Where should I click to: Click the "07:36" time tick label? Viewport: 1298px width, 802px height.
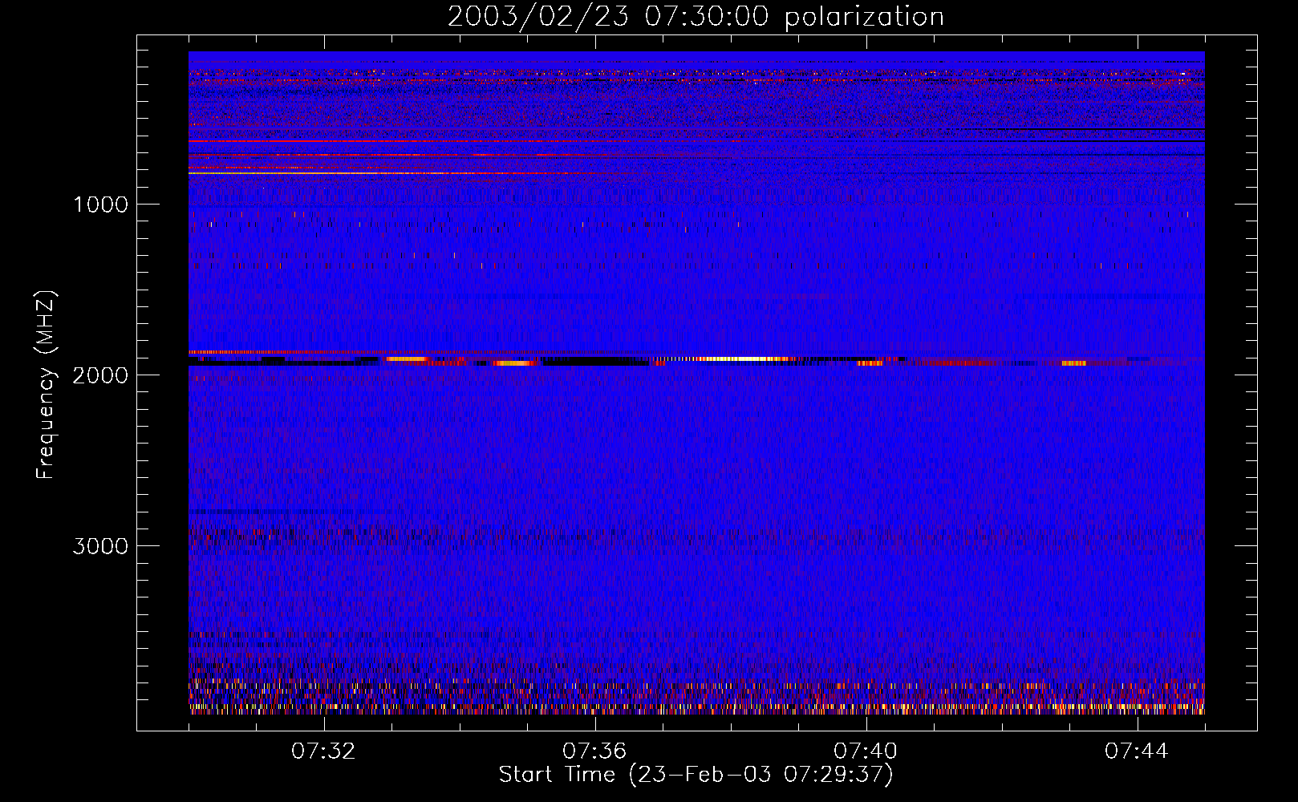[x=594, y=751]
